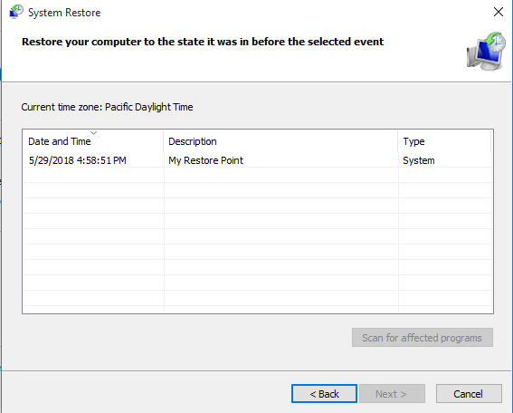
Task: Click the large System Restore computer clock graphic
Action: coord(486,51)
